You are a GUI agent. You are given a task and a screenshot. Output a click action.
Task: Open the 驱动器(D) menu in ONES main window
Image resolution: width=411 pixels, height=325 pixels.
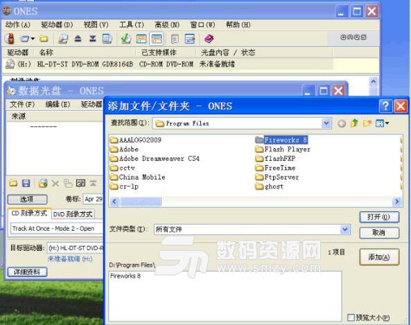[x=57, y=25]
